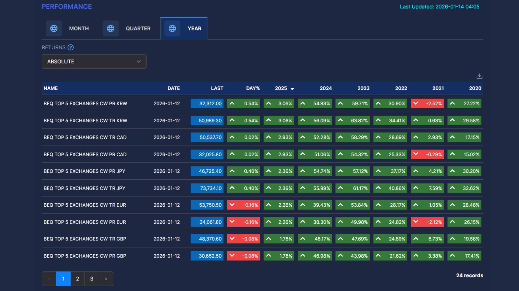Click the globe icon beside Year

tap(172, 28)
